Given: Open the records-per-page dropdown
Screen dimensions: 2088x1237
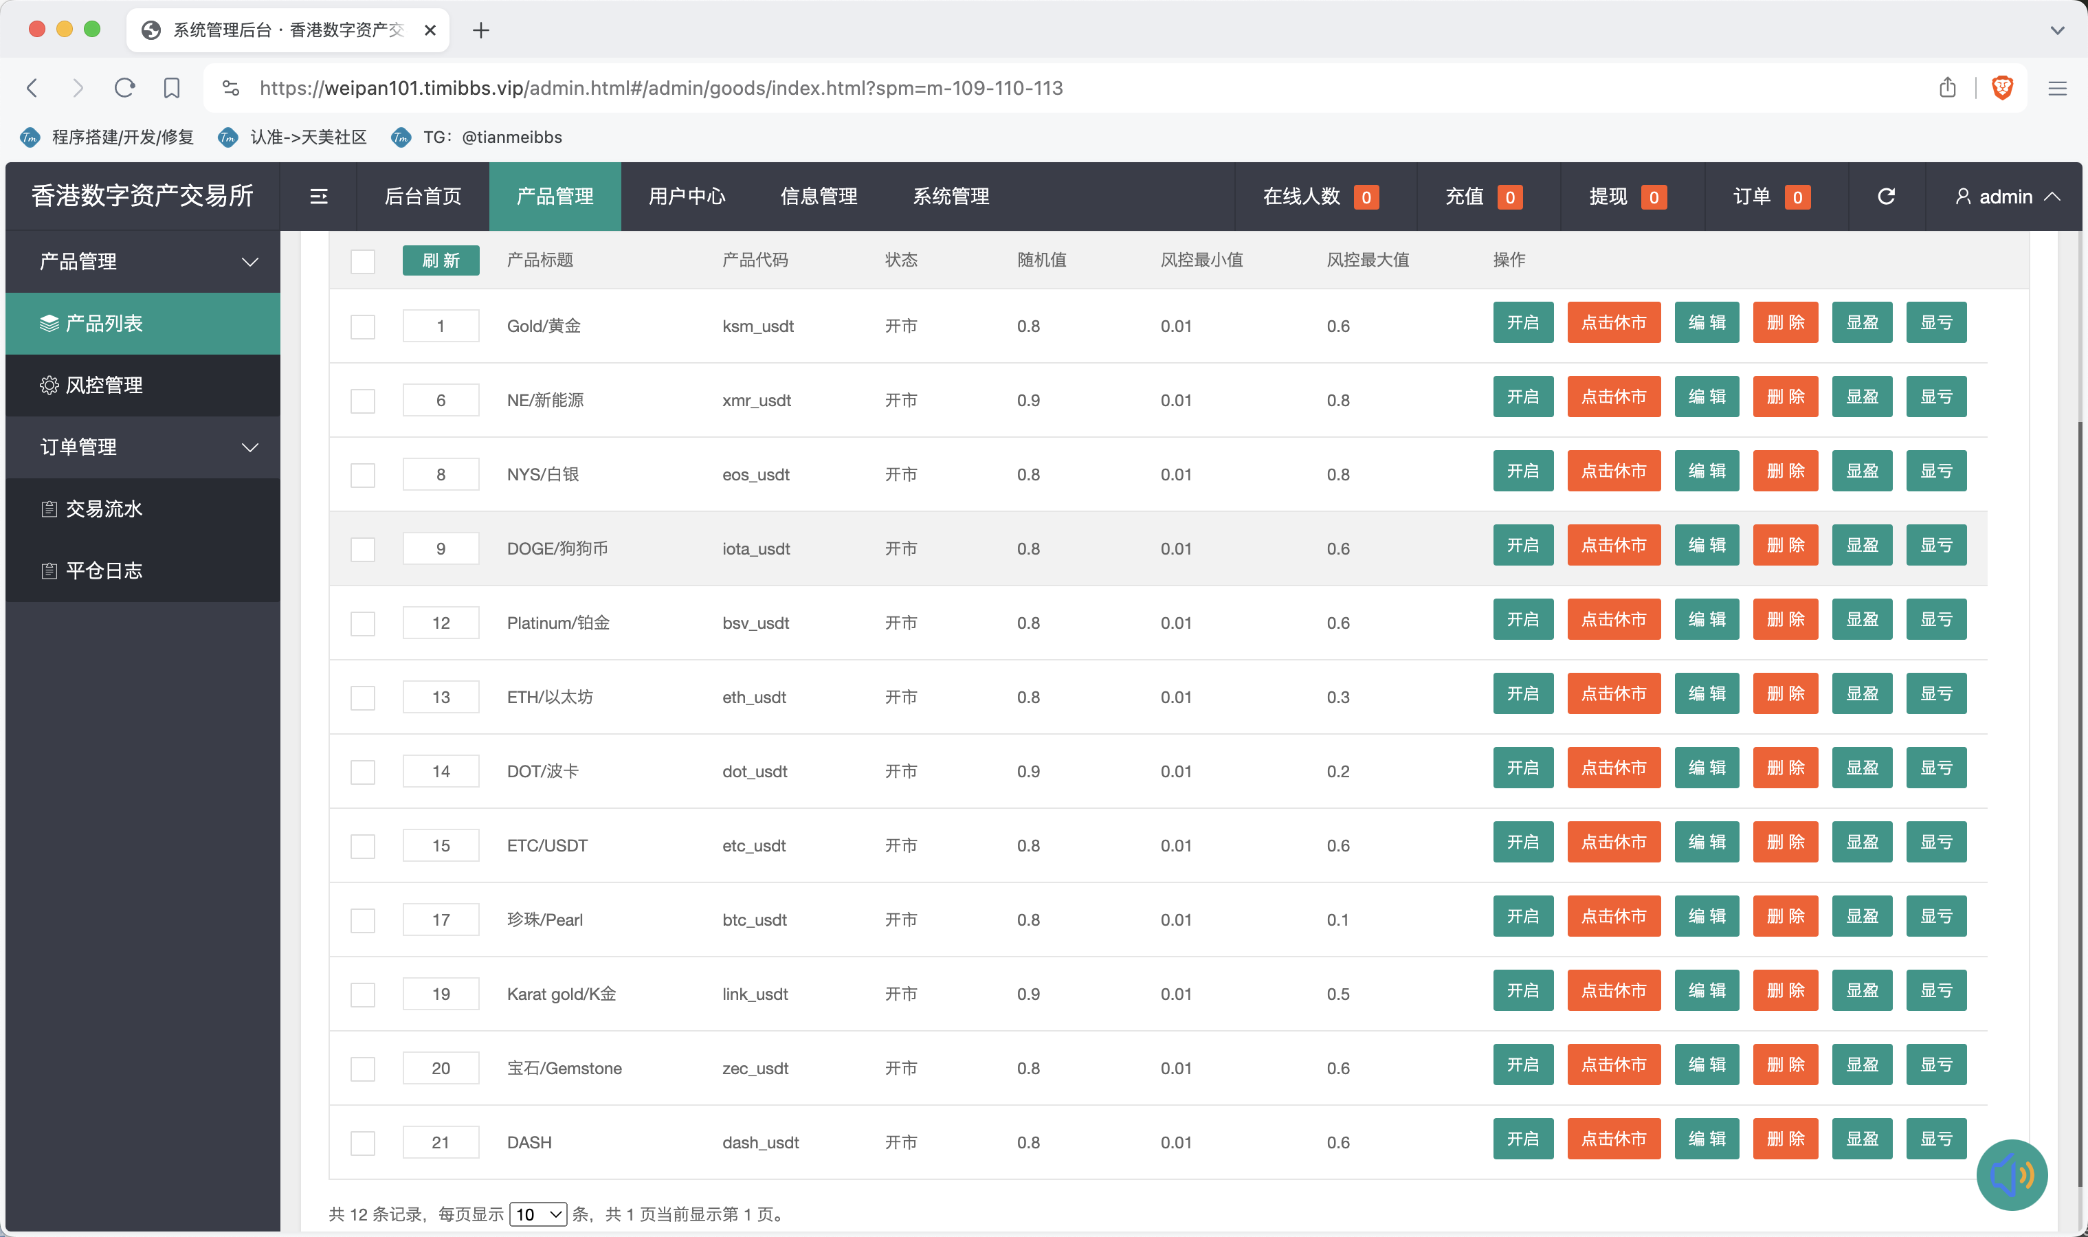Looking at the screenshot, I should [x=537, y=1214].
